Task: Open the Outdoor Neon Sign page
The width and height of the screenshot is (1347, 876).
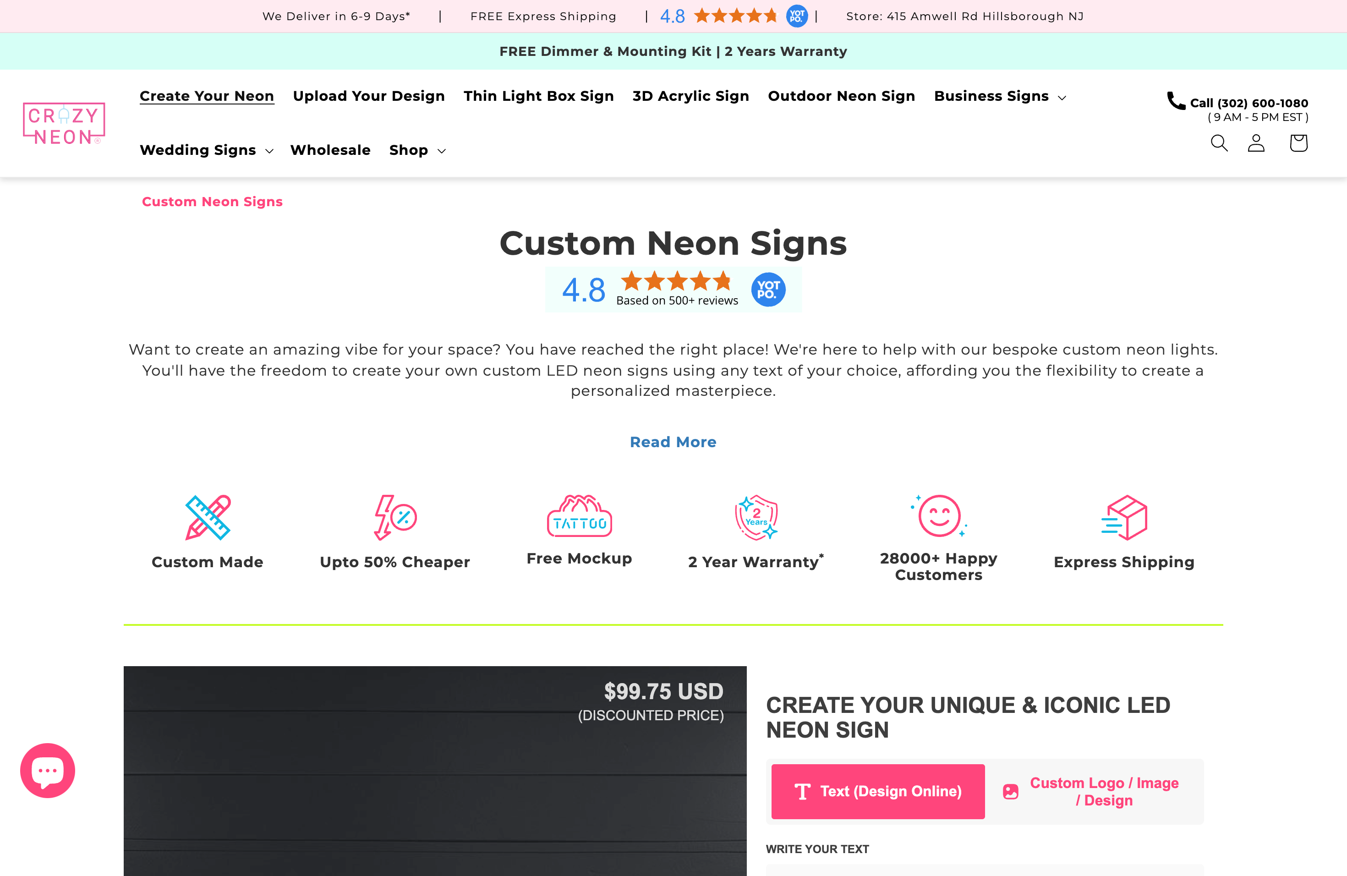Action: tap(842, 96)
